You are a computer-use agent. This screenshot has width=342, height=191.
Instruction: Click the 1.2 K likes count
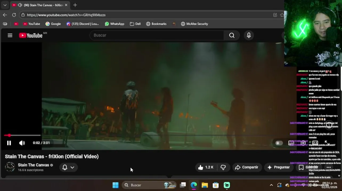(209, 167)
